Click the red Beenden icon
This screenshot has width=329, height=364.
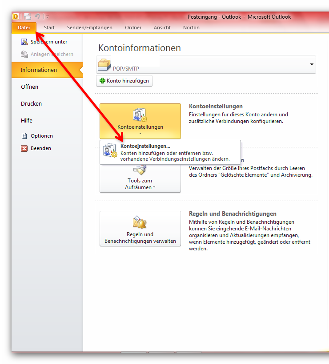pyautogui.click(x=24, y=148)
